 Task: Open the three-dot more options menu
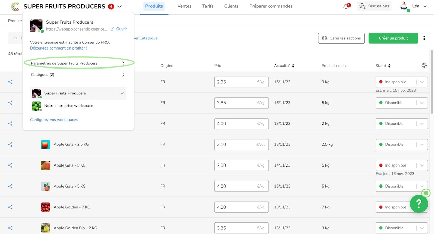[x=424, y=38]
